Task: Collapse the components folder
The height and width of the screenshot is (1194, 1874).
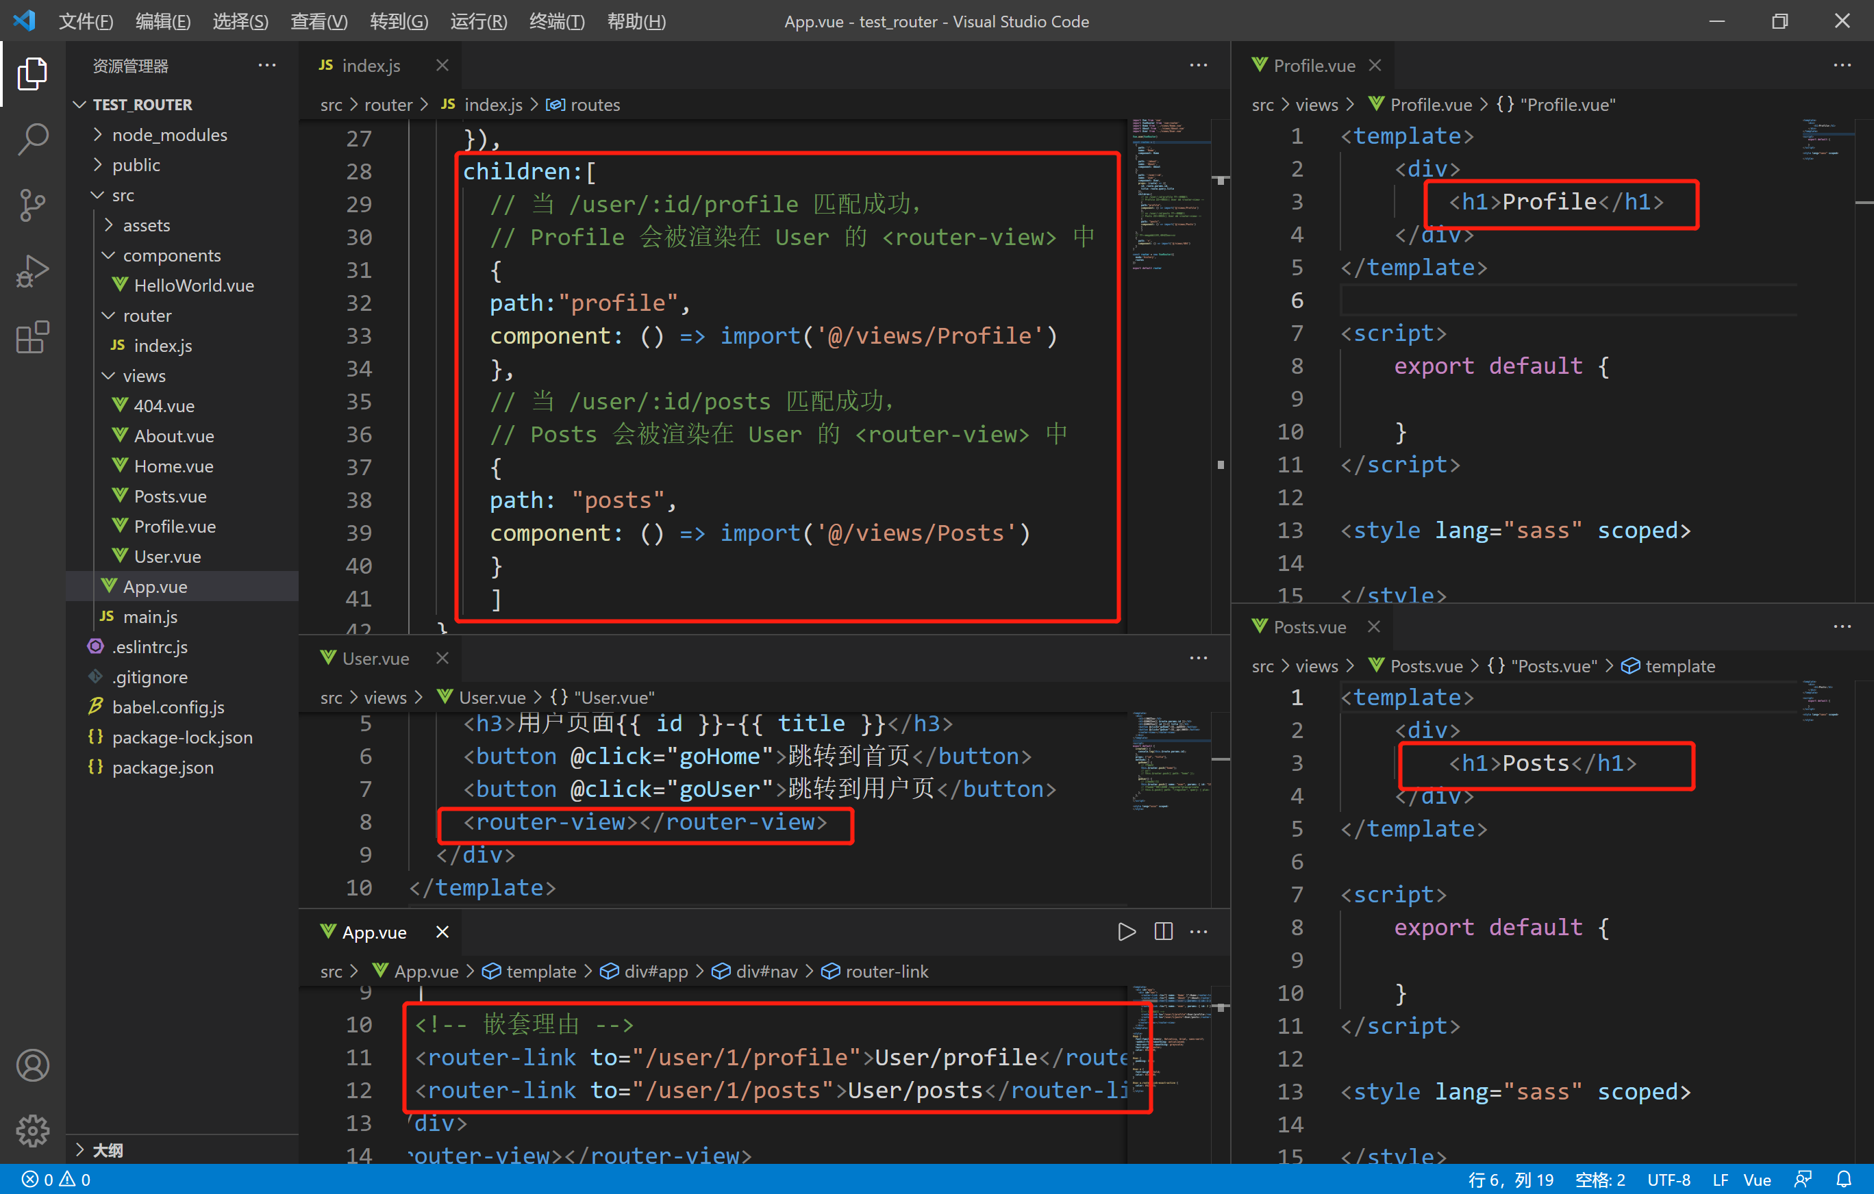Action: 171,255
